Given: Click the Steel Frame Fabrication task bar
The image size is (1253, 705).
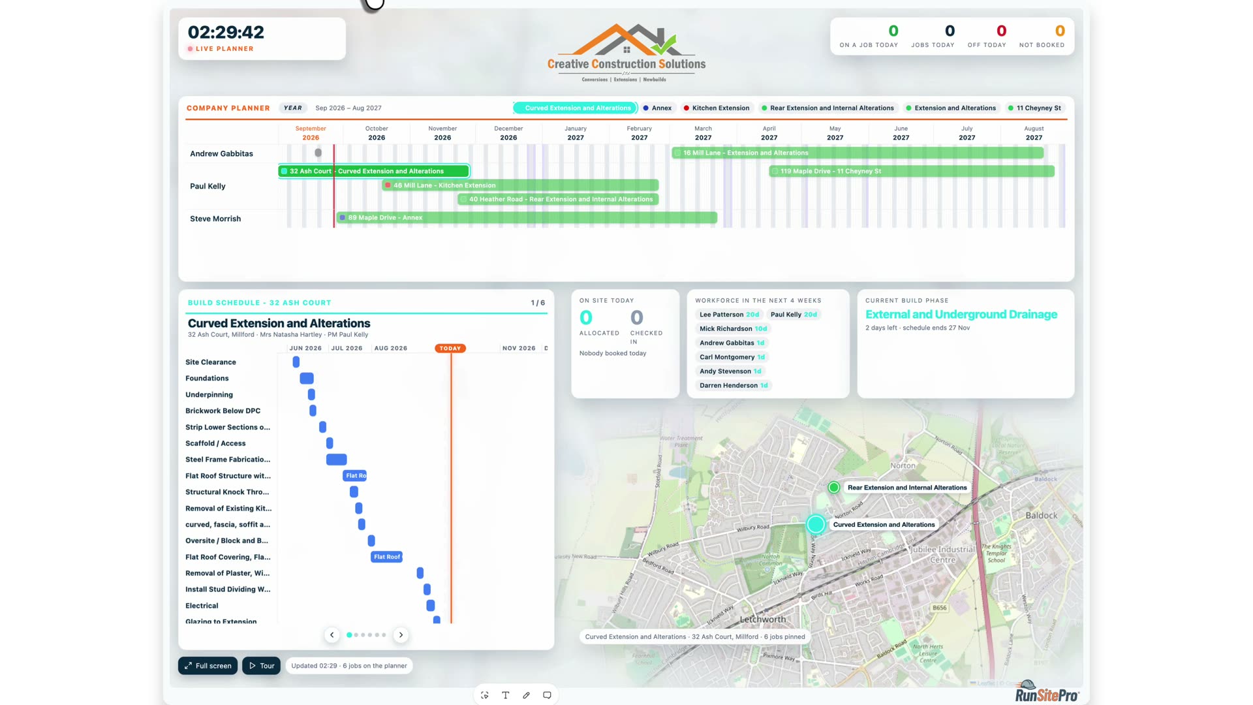Looking at the screenshot, I should coord(337,460).
